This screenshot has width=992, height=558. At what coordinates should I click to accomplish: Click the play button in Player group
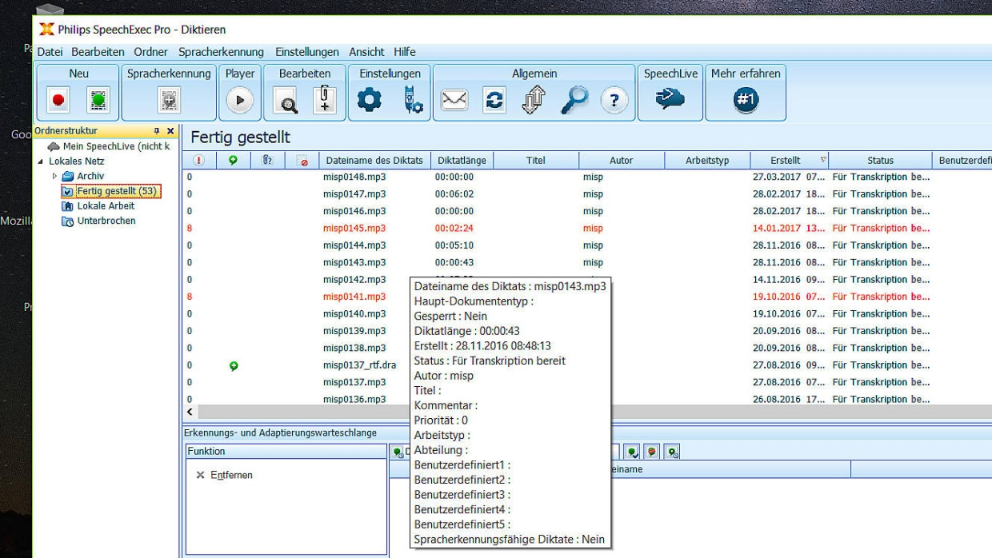[239, 100]
